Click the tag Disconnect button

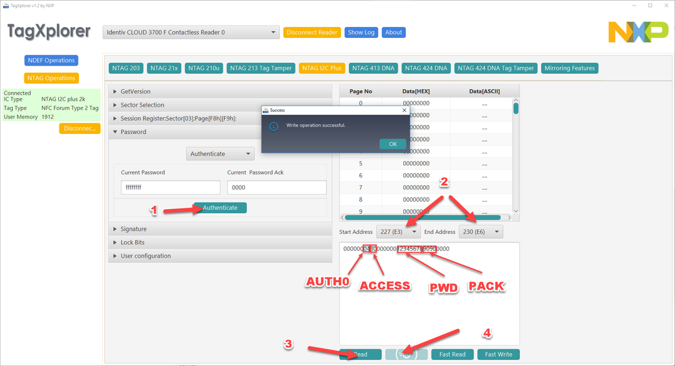pyautogui.click(x=80, y=129)
